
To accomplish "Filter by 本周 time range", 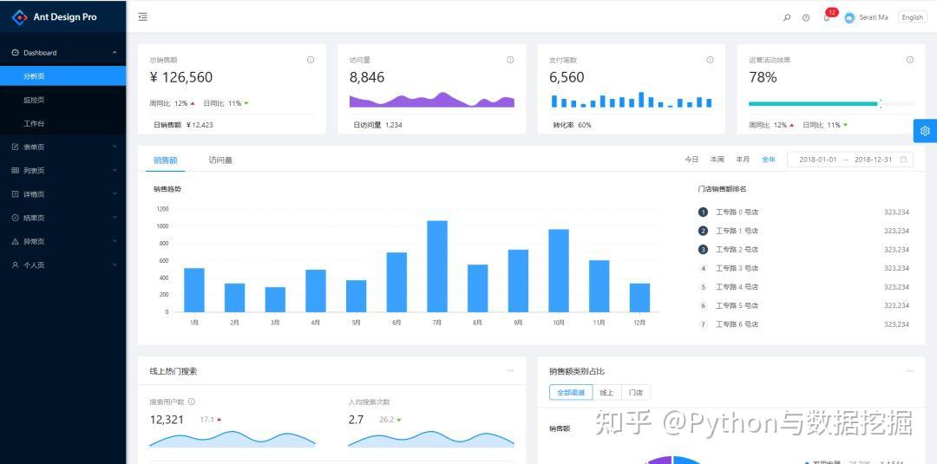I will click(x=717, y=160).
